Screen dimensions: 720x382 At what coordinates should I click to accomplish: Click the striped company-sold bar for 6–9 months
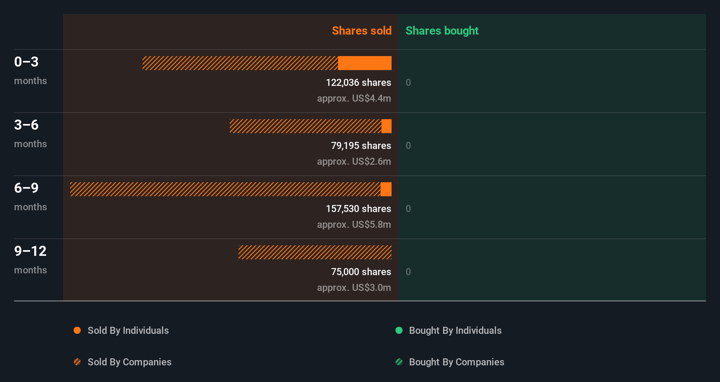[x=225, y=189]
